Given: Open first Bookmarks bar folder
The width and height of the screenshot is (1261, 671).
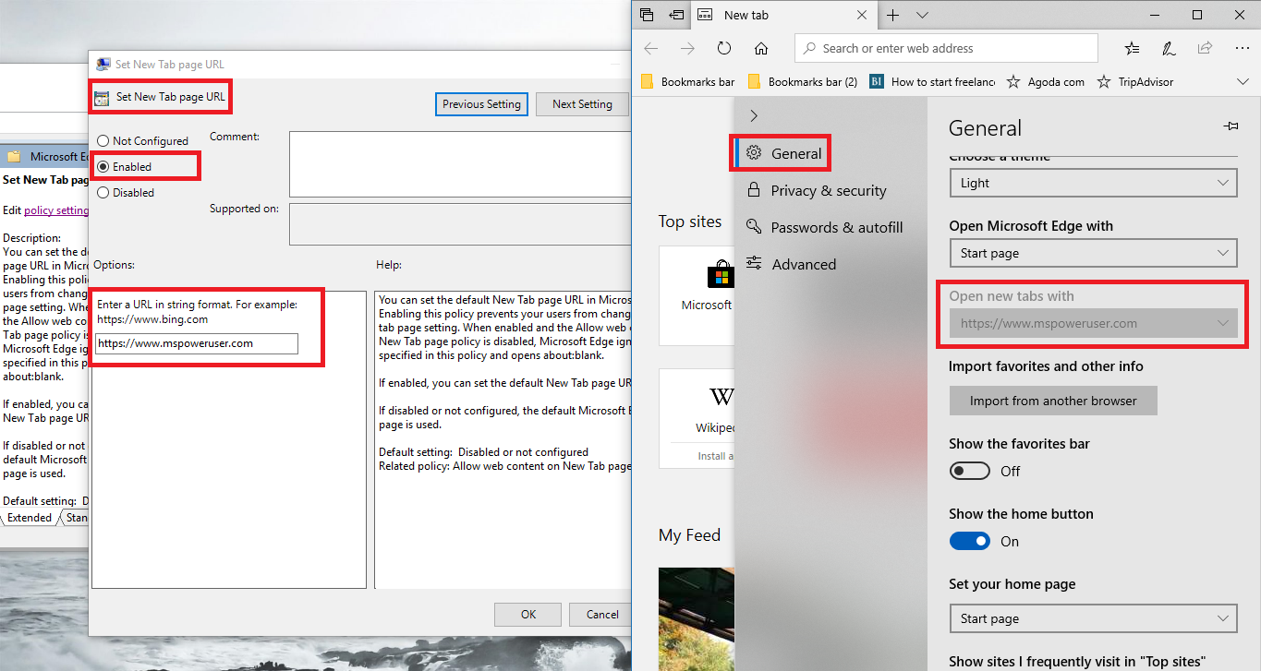Looking at the screenshot, I should pos(688,81).
